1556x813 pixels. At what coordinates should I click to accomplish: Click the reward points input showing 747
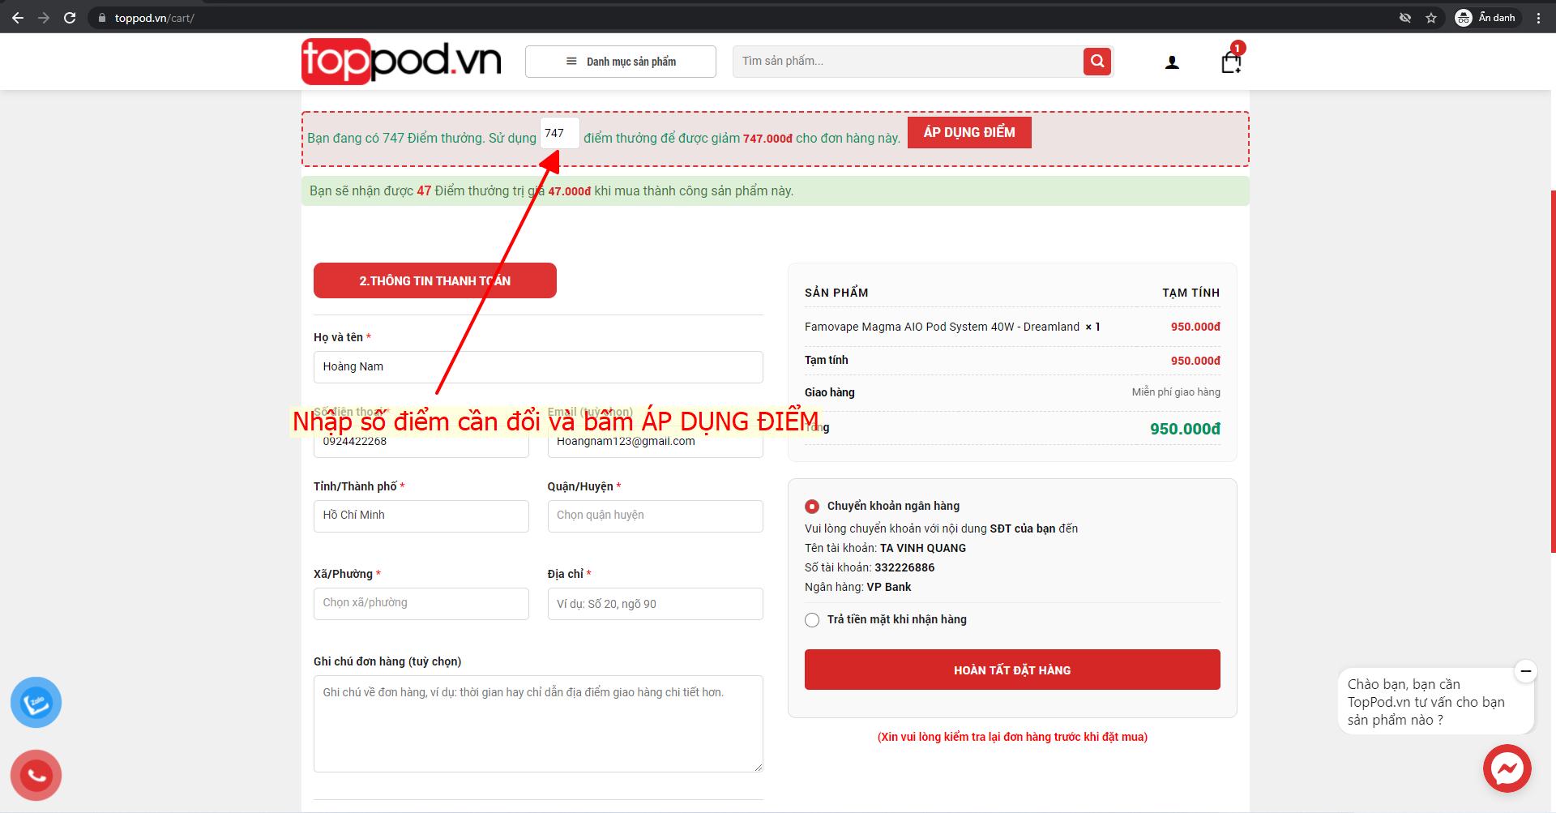560,133
